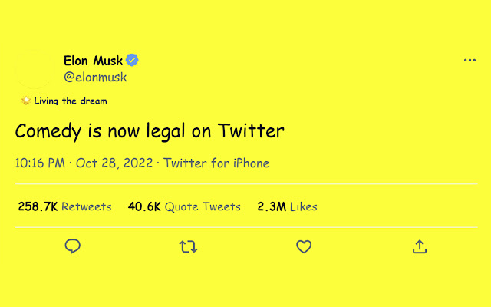Open the three-dot more options menu
Image resolution: width=491 pixels, height=307 pixels.
point(470,61)
